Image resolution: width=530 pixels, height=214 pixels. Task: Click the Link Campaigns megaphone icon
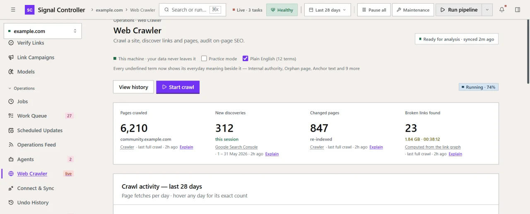(11, 57)
